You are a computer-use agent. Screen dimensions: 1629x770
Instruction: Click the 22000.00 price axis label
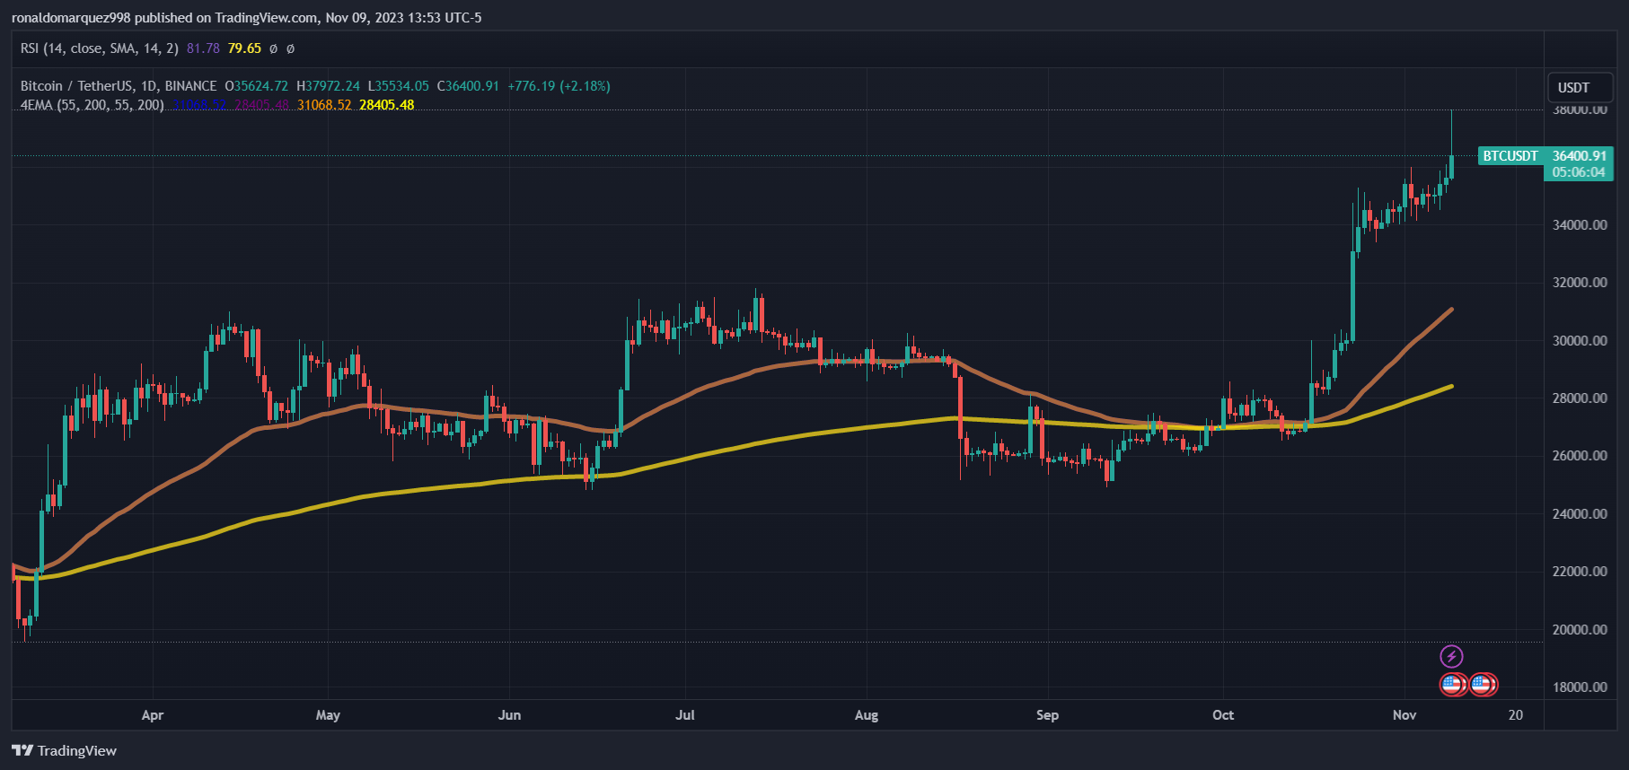pos(1580,571)
